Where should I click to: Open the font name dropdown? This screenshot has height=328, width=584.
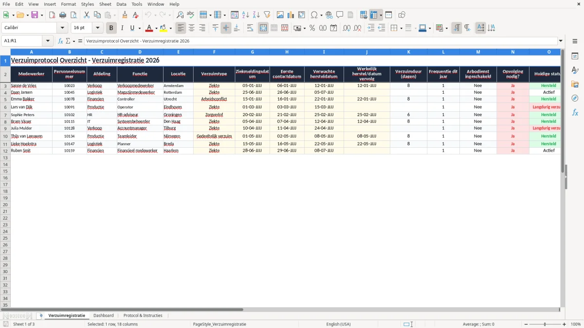click(x=62, y=28)
